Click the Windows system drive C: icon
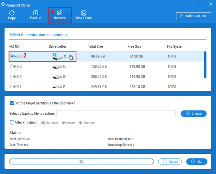 tap(57, 56)
